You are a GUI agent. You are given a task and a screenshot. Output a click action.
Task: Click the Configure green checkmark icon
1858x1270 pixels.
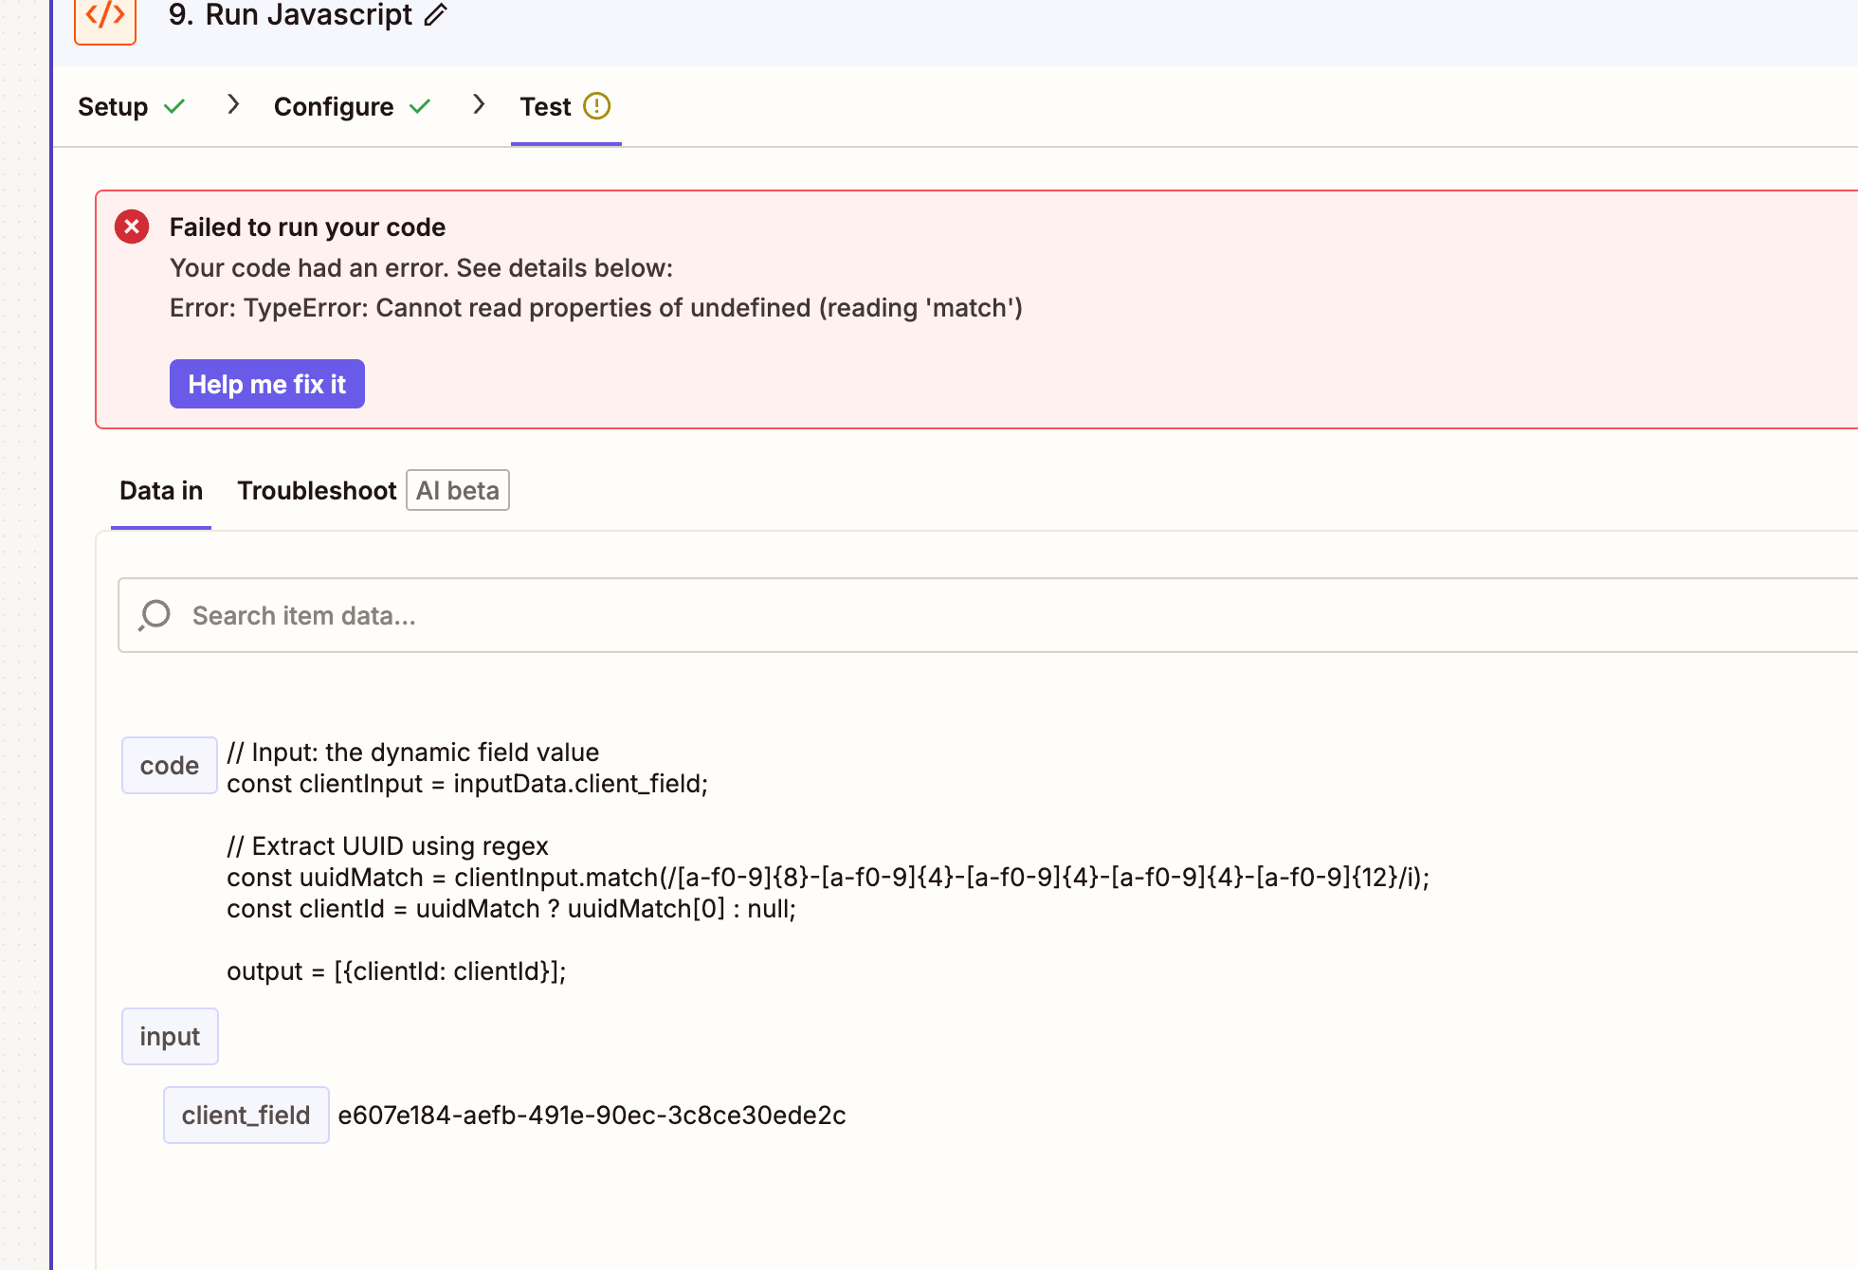pos(420,106)
